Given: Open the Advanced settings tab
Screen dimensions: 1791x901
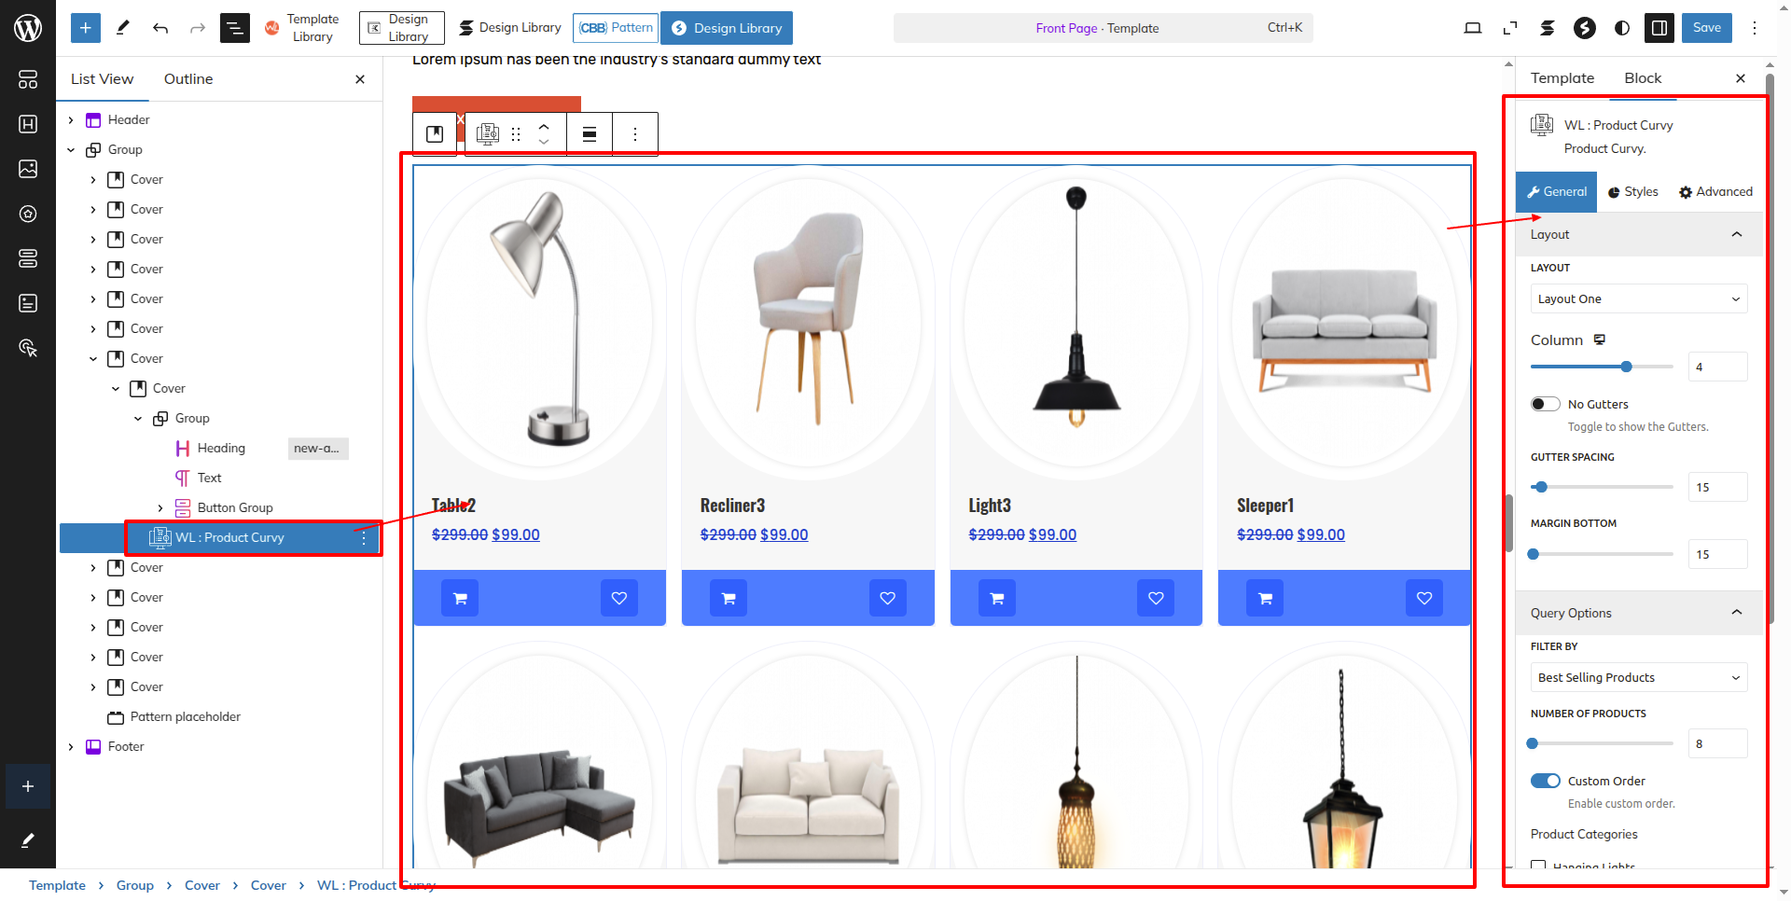Looking at the screenshot, I should click(x=1715, y=192).
